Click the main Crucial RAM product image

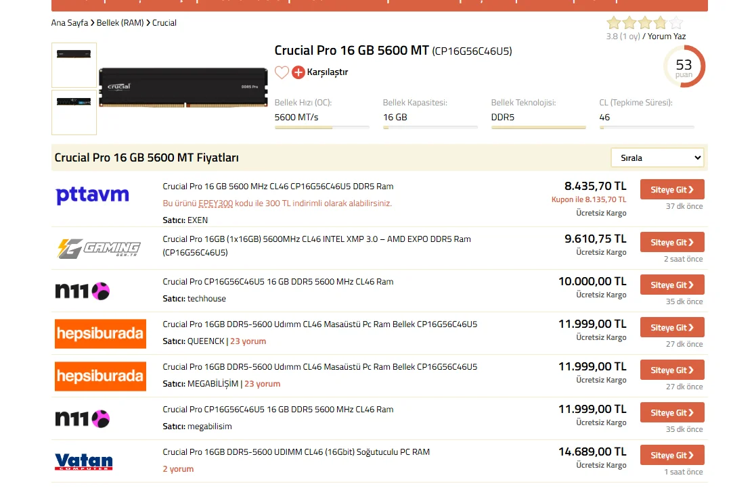click(x=183, y=87)
